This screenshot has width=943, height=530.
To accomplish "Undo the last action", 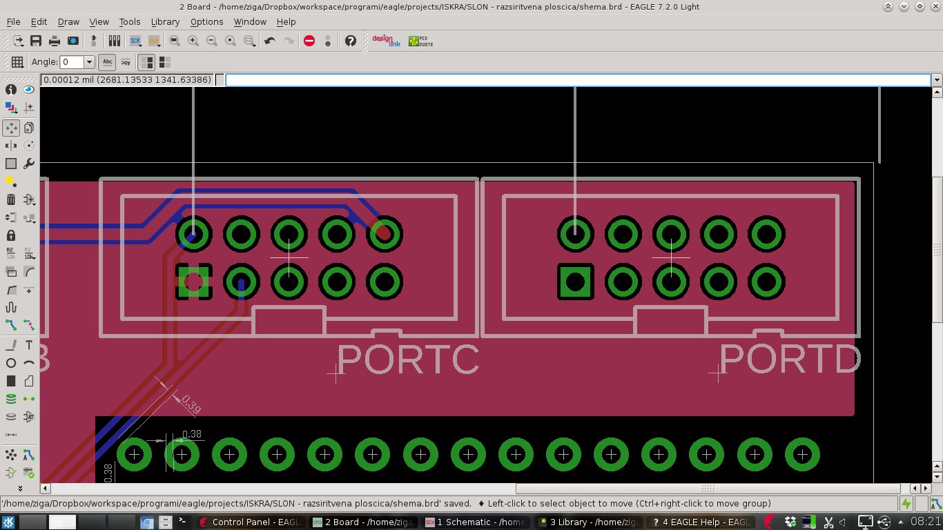I will pos(270,41).
